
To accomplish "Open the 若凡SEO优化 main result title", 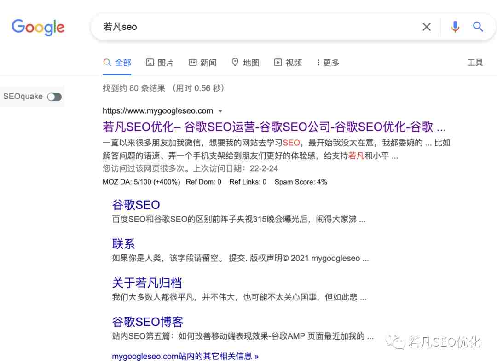I will tap(274, 127).
